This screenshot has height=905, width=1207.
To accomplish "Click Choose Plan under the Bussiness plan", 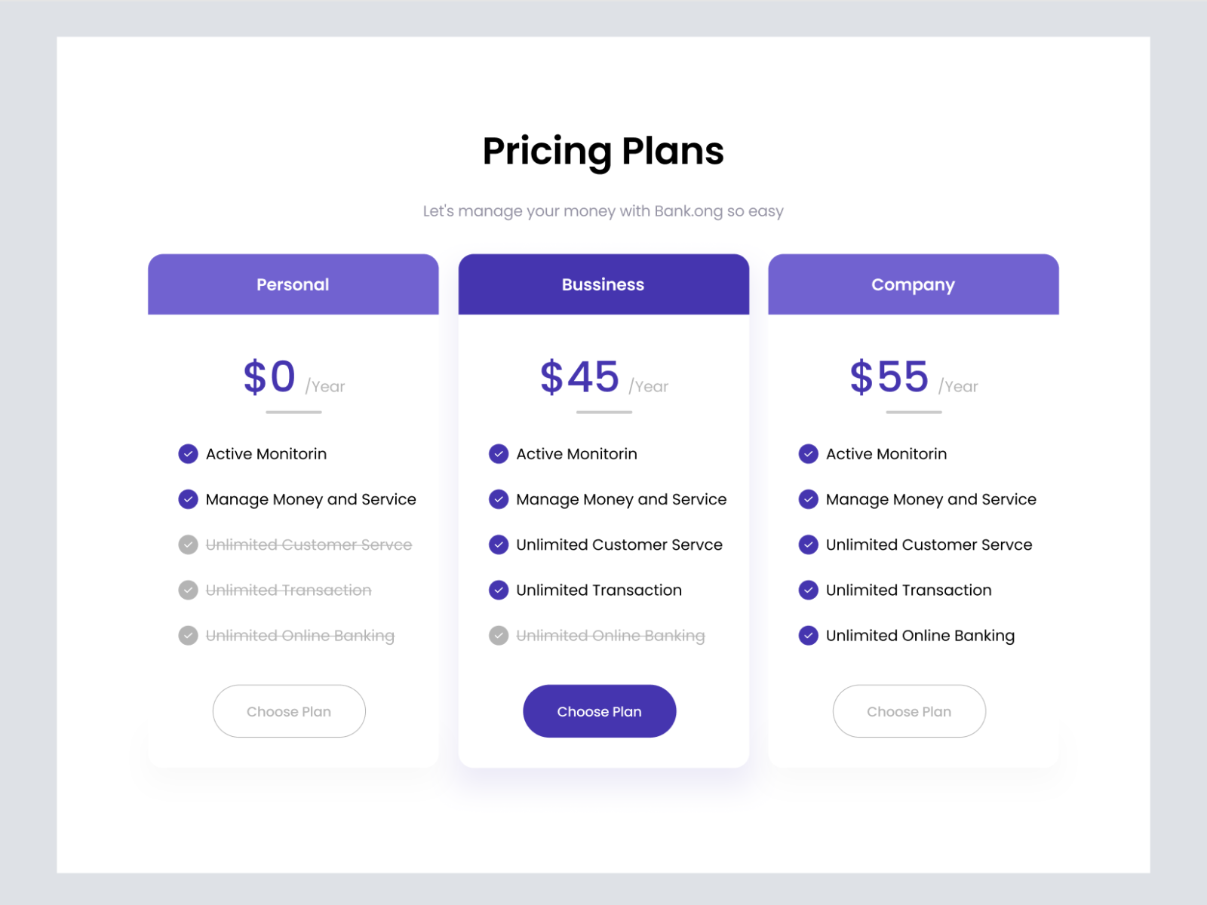I will click(x=599, y=710).
